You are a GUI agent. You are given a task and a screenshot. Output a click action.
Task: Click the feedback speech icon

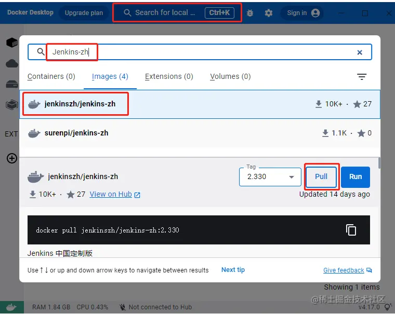coord(369,270)
